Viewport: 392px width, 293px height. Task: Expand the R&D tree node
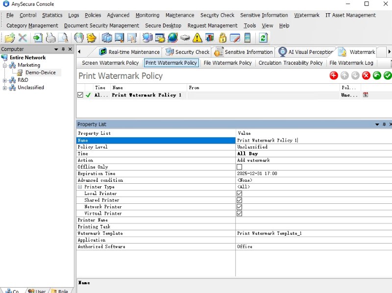click(5, 80)
